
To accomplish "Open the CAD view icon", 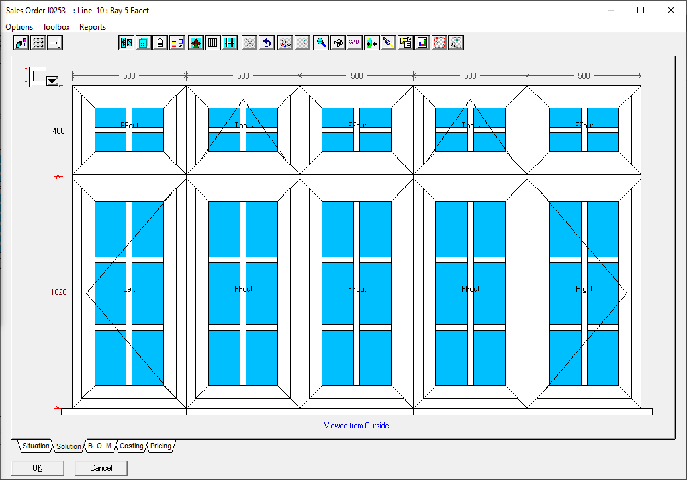I will click(x=355, y=43).
